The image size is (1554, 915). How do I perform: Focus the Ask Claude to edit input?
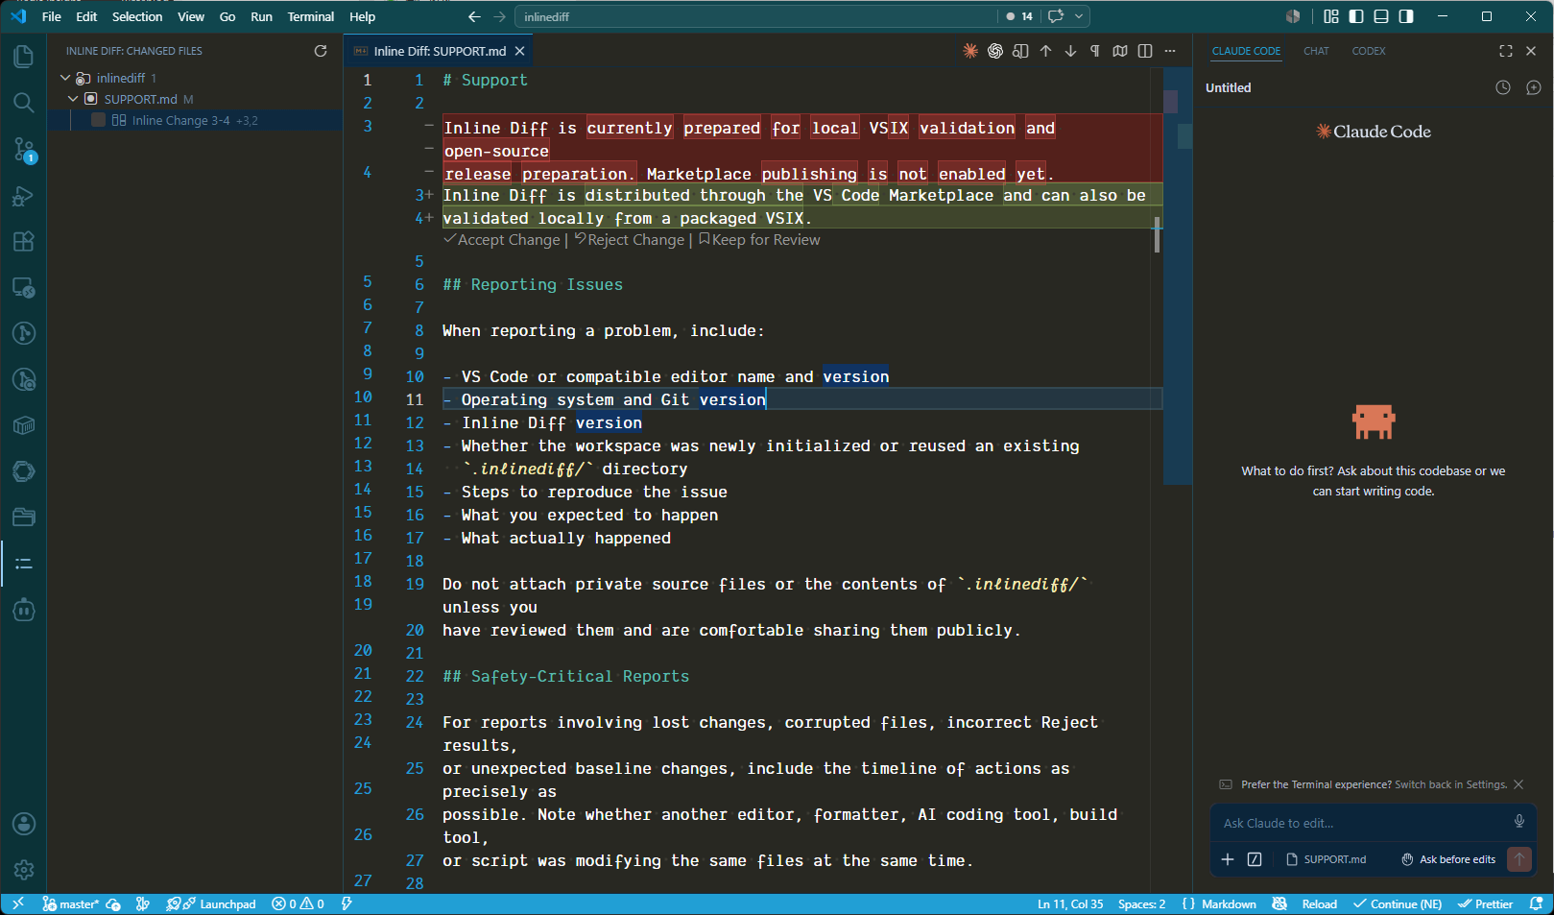[1363, 823]
